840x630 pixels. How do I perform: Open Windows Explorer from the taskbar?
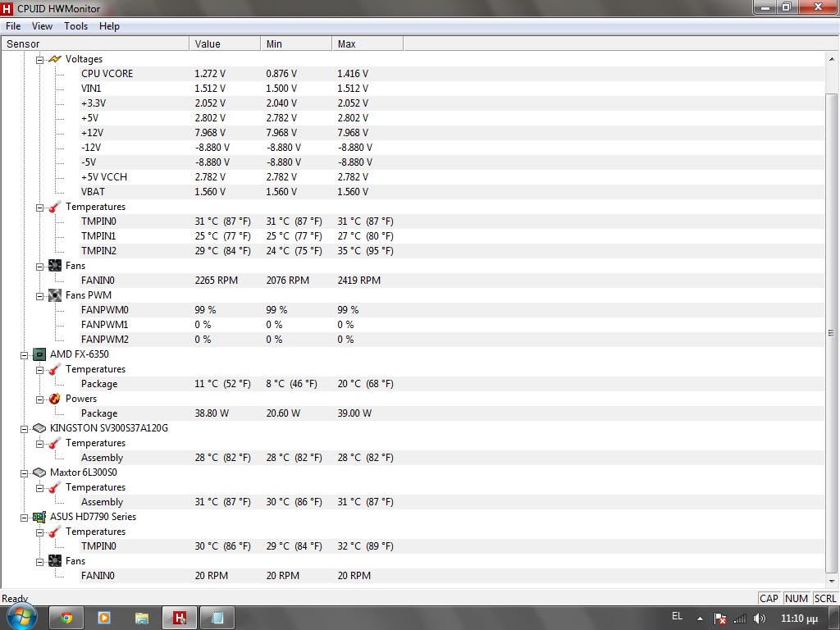click(141, 618)
